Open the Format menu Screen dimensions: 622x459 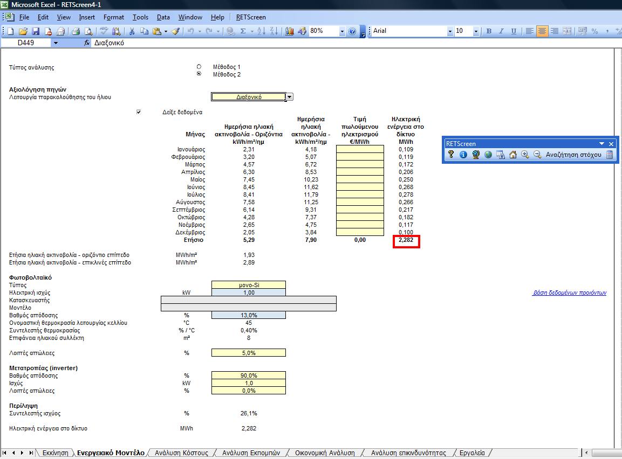tap(114, 17)
